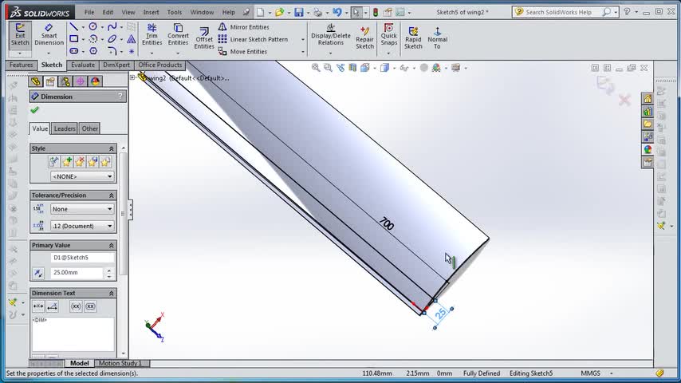681x383 pixels.
Task: Expand the wing2 tree node in viewport
Action: tap(132, 77)
